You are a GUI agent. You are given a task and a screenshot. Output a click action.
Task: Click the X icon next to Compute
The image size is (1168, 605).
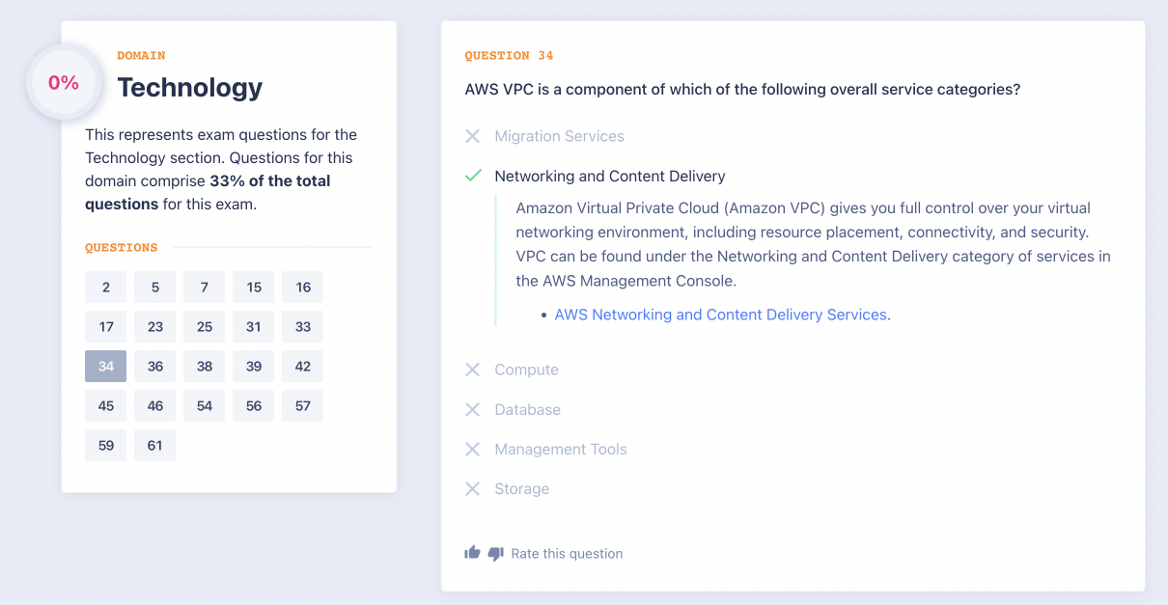point(472,370)
